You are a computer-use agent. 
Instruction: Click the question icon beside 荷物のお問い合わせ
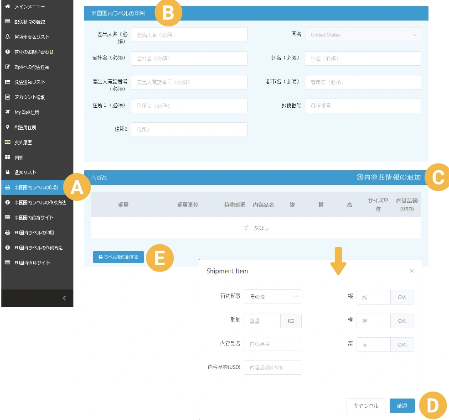click(8, 52)
